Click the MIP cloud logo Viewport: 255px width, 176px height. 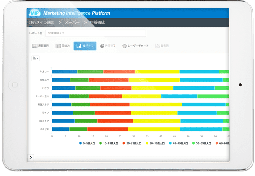35,13
